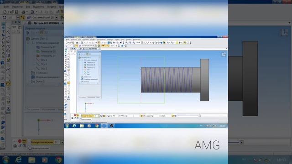Click Open file icon in central window toolbar
This screenshot has height=164, width=292.
[x=70, y=42]
